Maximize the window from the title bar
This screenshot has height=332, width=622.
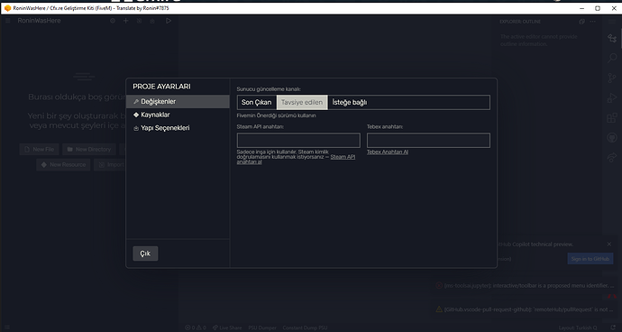[x=598, y=8]
